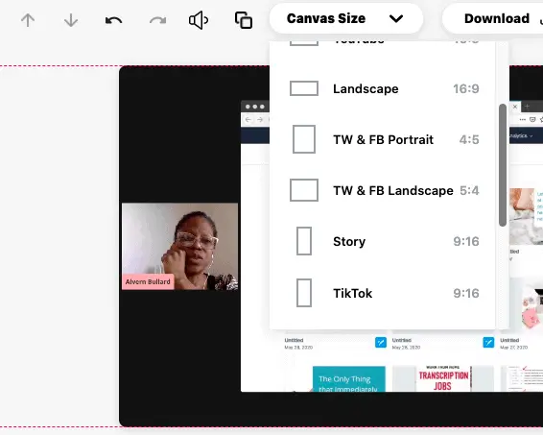Click the 5:4 ratio text
Viewport: 543px width, 435px height.
469,190
